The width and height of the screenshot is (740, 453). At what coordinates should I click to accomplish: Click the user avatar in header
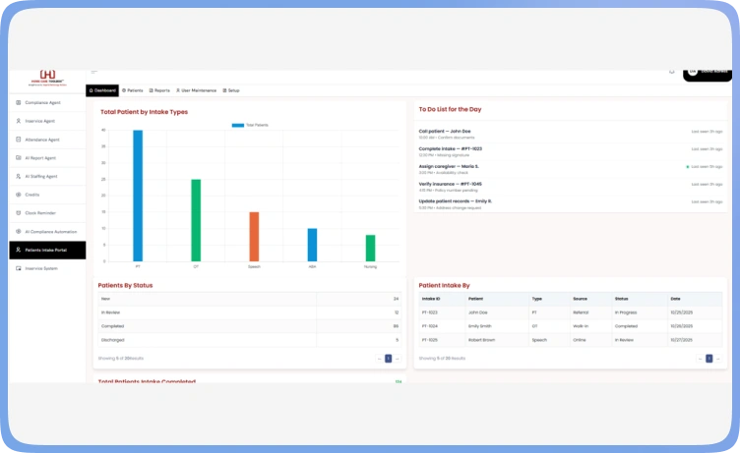pyautogui.click(x=693, y=72)
